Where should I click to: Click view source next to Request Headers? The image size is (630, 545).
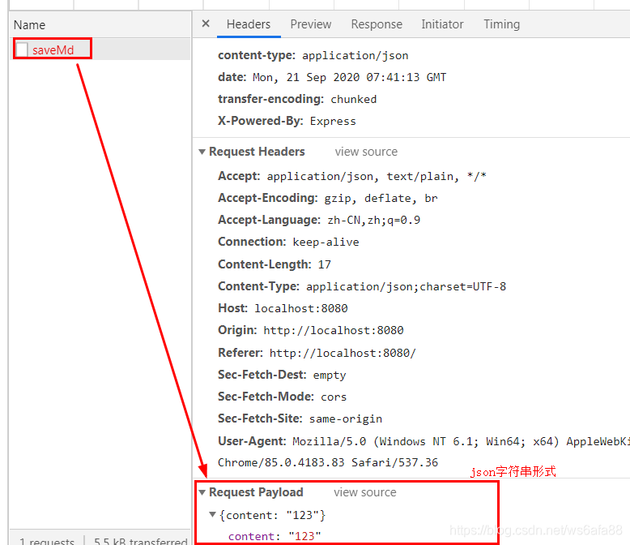(366, 152)
